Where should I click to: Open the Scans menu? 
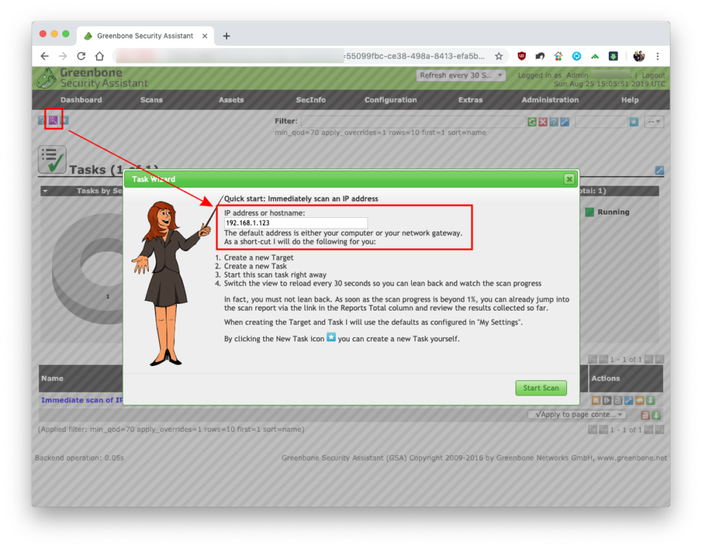[x=152, y=100]
